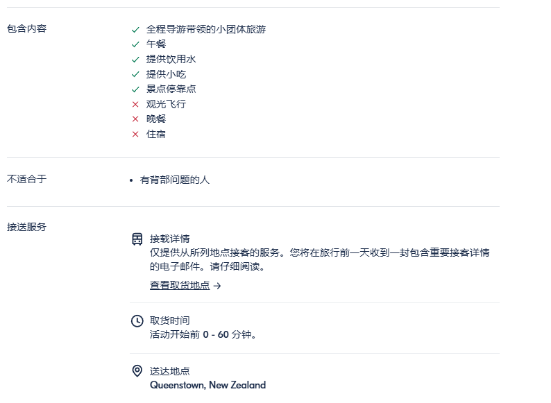This screenshot has width=551, height=403.
Task: Open the 查看取货地点 link
Action: [x=180, y=285]
